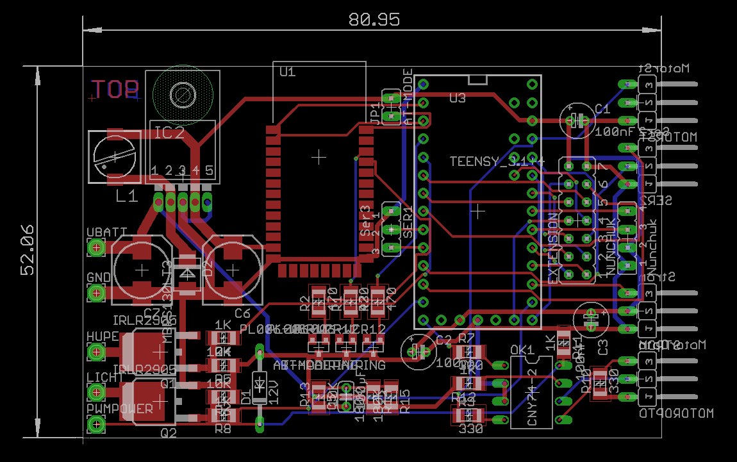Select the U1 module label
The height and width of the screenshot is (462, 737).
point(288,71)
